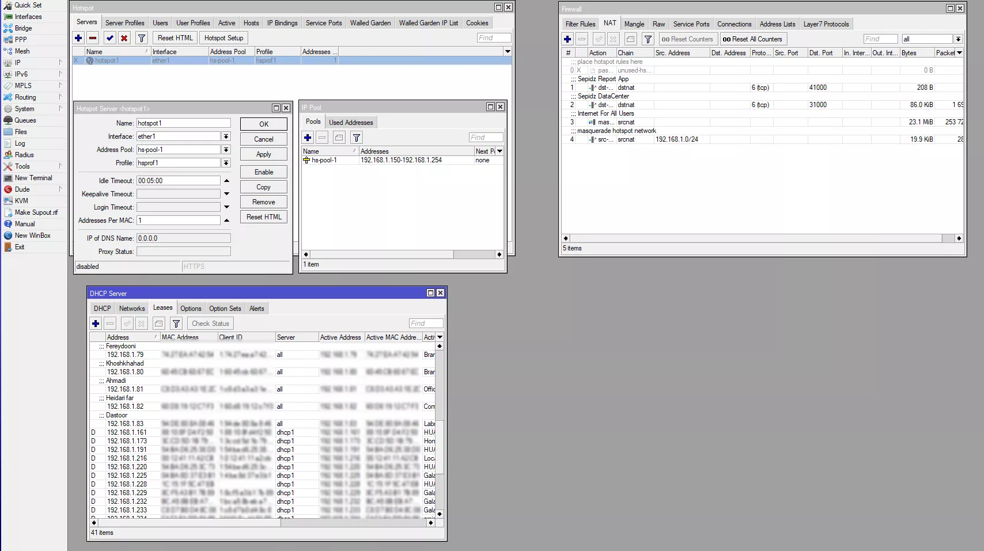Open Option Sets tab in DHCP Server
Screen dimensions: 984x551
pos(225,309)
